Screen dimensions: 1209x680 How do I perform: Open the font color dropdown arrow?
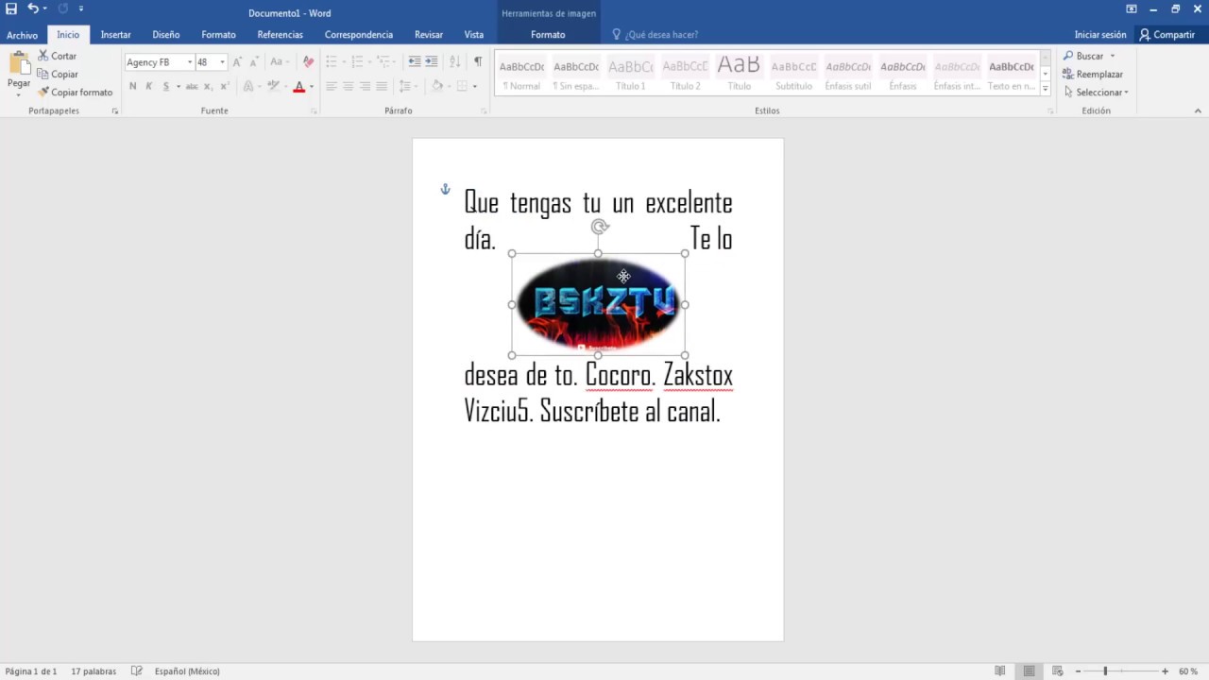312,86
